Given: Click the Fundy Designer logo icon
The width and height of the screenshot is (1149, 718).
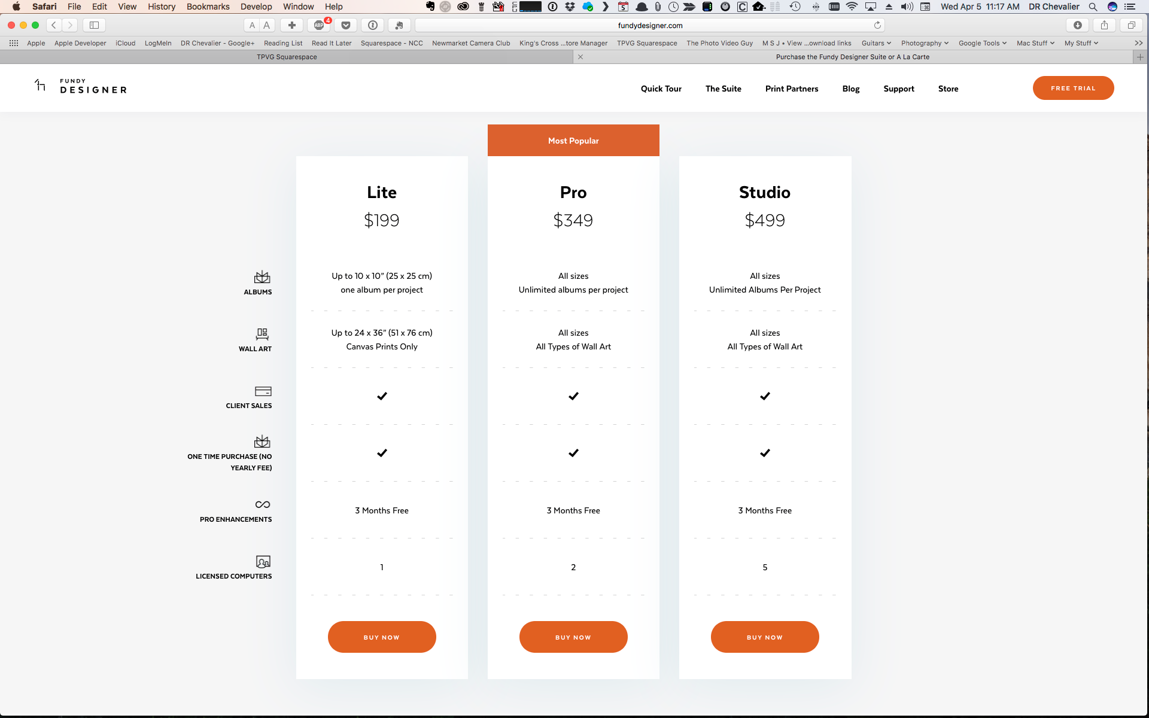Looking at the screenshot, I should pos(40,85).
